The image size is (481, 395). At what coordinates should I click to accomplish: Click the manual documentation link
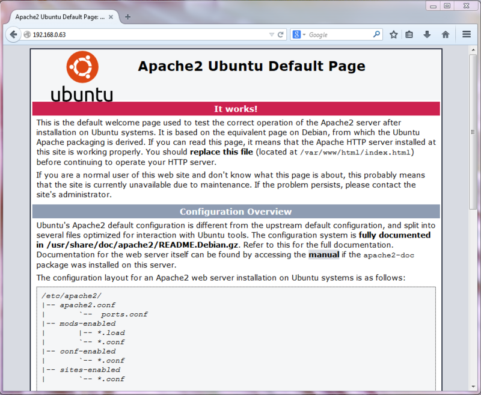325,254
